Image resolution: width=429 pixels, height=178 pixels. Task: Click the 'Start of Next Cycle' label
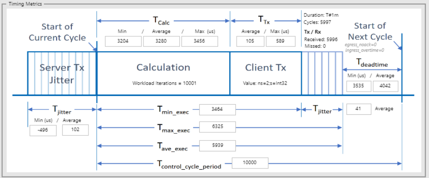coord(370,31)
